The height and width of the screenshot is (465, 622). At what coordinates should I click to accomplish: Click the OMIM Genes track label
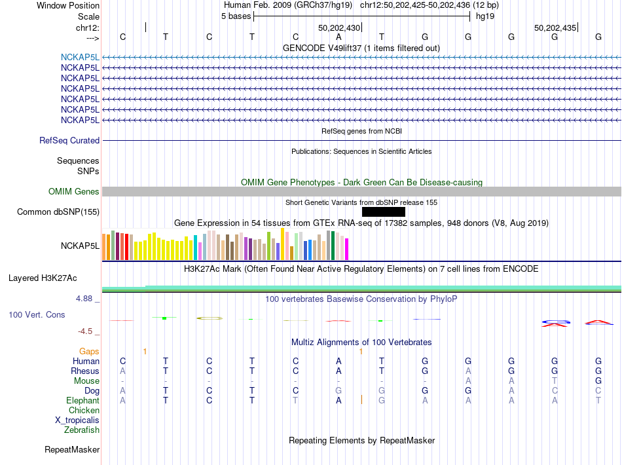click(74, 192)
